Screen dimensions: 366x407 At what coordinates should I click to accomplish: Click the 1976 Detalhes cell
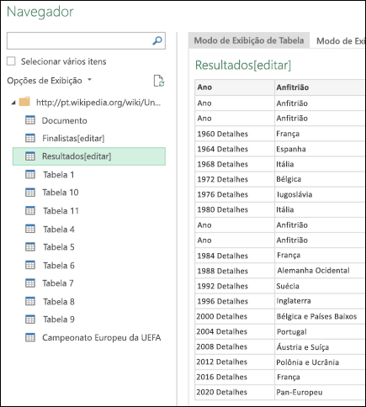pyautogui.click(x=235, y=194)
